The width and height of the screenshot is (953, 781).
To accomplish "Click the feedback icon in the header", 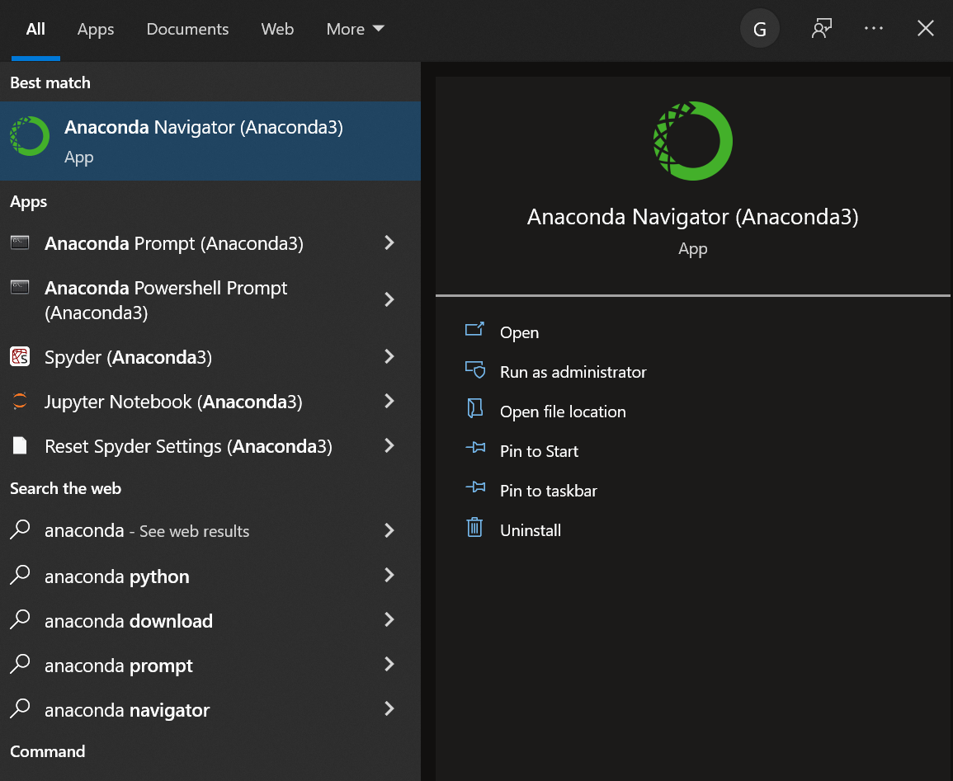I will pos(822,29).
